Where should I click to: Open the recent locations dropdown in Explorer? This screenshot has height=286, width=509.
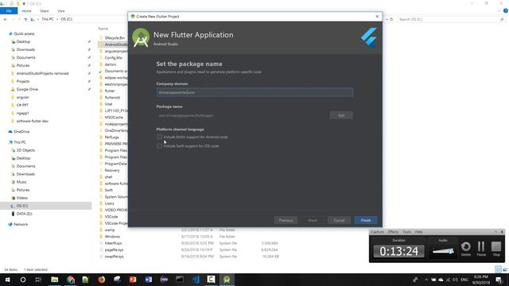tap(19, 19)
